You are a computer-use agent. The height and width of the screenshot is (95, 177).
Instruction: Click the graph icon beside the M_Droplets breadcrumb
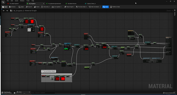tap(11, 11)
